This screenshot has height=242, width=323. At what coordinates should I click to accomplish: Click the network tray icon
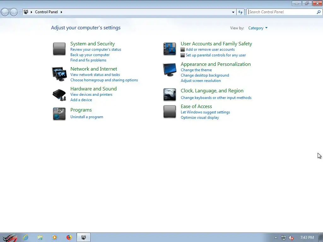coord(284,238)
